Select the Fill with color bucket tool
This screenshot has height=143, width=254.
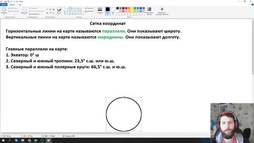50,10
